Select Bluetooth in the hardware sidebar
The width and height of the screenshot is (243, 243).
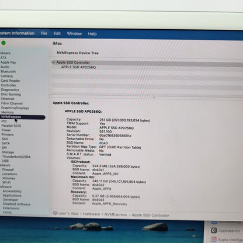pos(8,71)
